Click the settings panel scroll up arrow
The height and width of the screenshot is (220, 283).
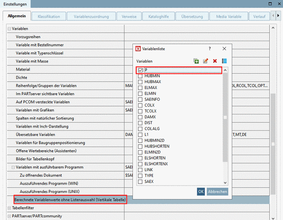(x=273, y=28)
